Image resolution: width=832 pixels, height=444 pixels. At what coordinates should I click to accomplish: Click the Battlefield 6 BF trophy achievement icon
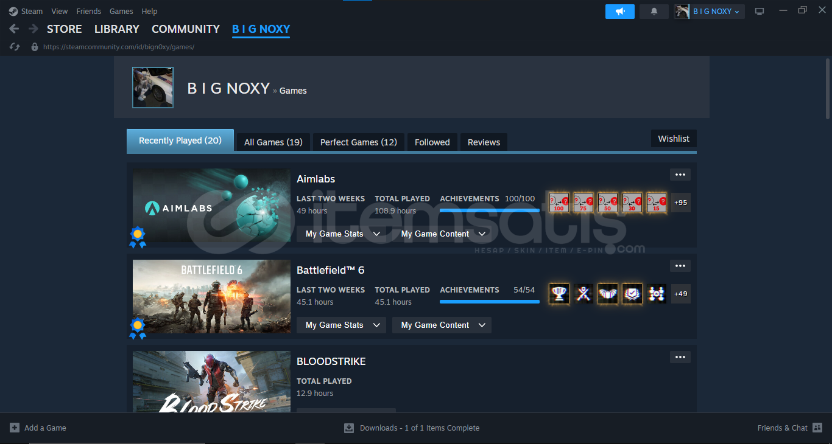(x=559, y=294)
